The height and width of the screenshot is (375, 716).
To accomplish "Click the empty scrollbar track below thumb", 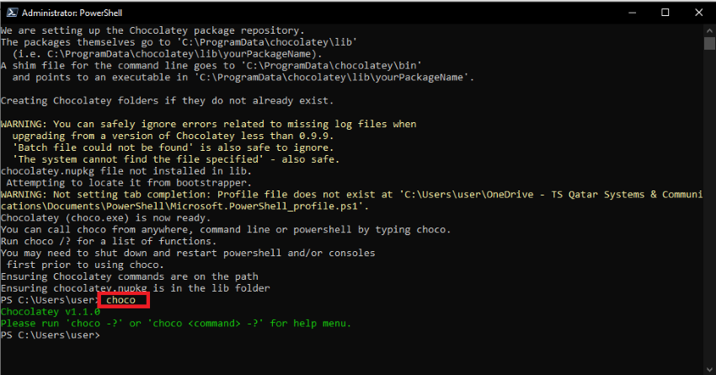I will (709, 206).
